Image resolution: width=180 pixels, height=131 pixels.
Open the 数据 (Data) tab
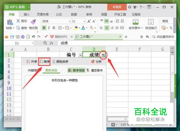pyautogui.click(x=74, y=15)
